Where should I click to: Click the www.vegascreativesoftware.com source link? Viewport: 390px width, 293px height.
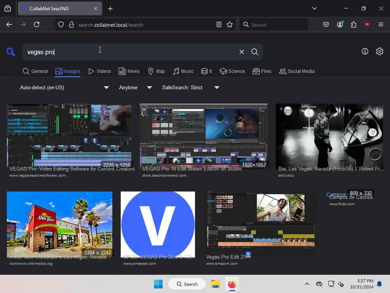[38, 175]
